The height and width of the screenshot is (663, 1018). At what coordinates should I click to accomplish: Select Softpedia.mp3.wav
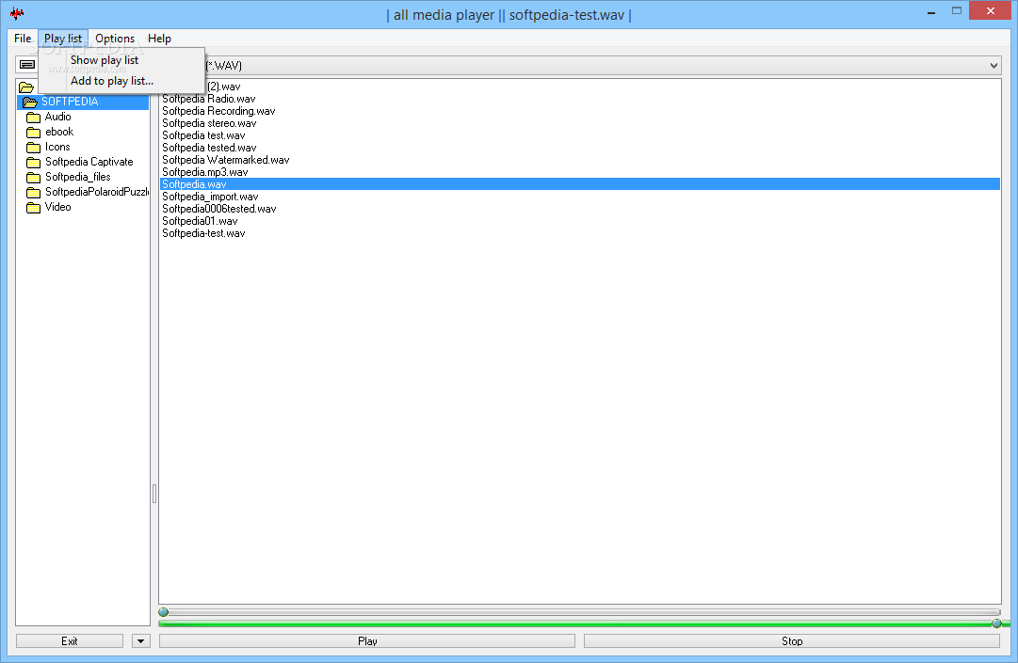[204, 172]
